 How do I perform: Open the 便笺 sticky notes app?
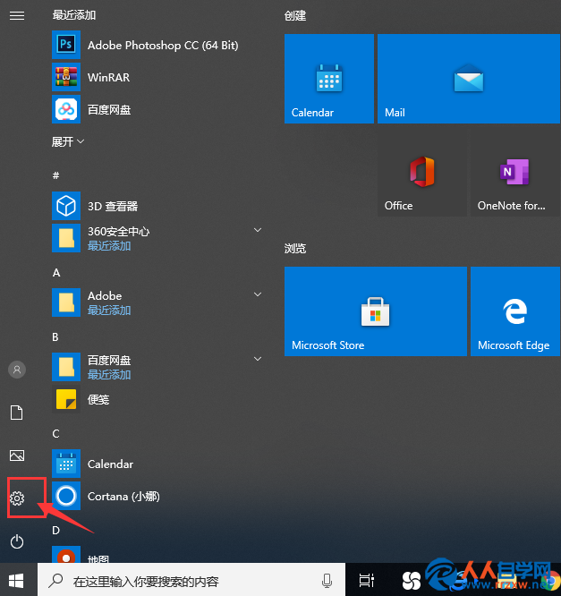157,399
